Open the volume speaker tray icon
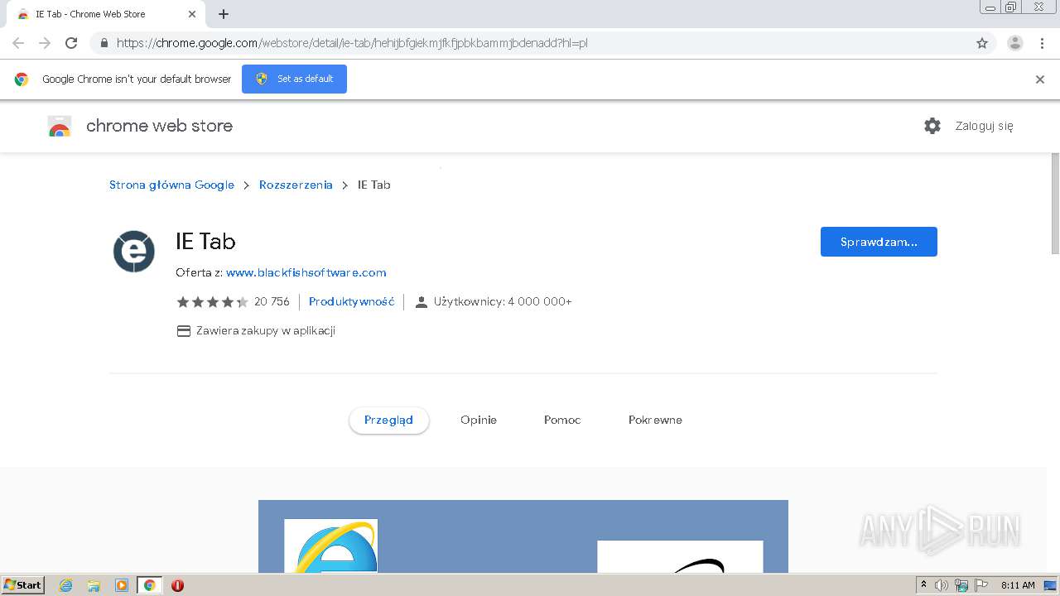 (942, 585)
